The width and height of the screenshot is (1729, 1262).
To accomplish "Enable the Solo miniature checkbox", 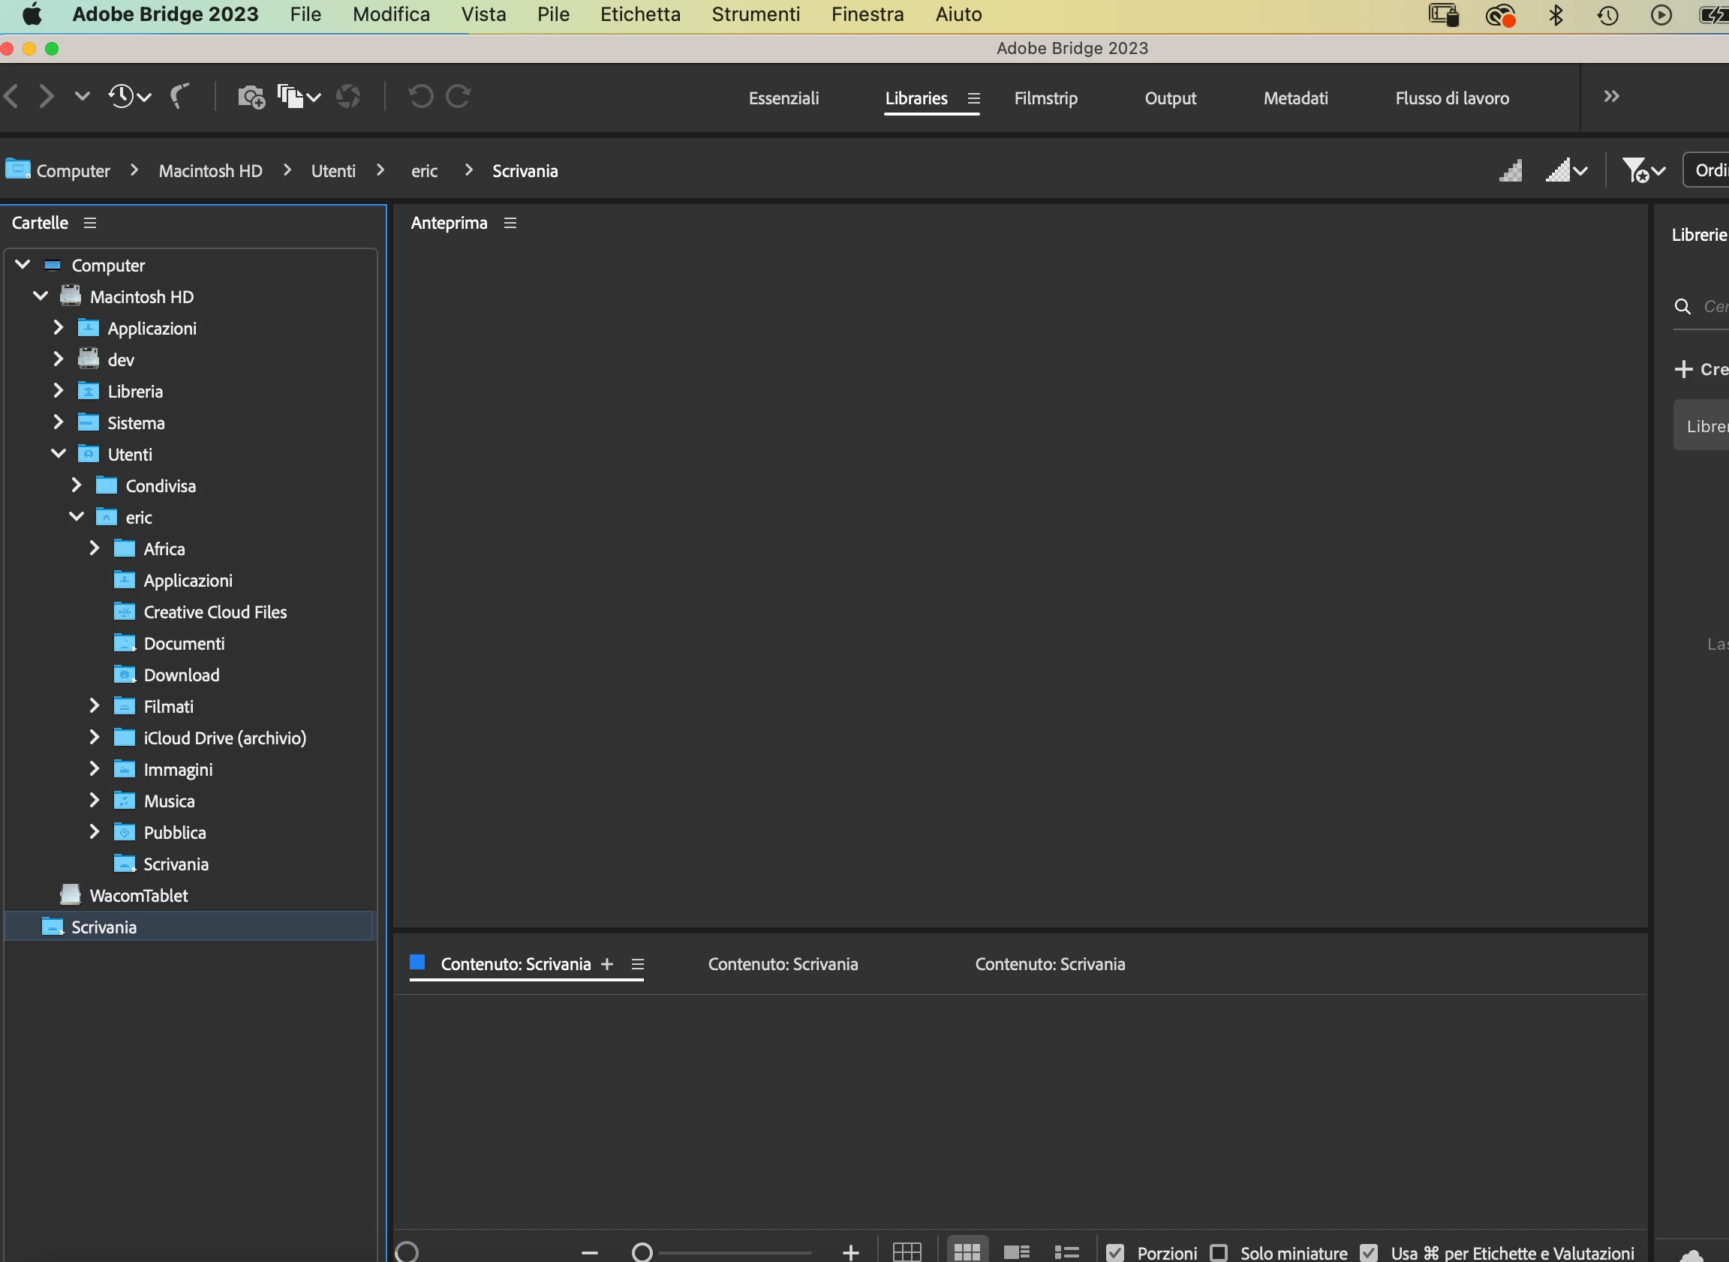I will [x=1219, y=1253].
